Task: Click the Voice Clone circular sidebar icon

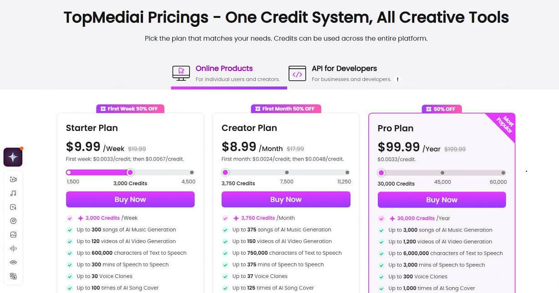Action: tap(13, 221)
